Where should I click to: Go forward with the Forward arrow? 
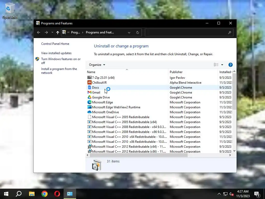tap(46, 32)
